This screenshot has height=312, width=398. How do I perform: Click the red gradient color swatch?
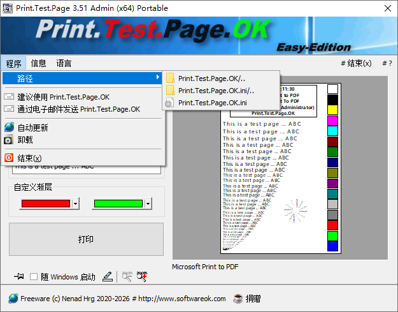point(46,204)
